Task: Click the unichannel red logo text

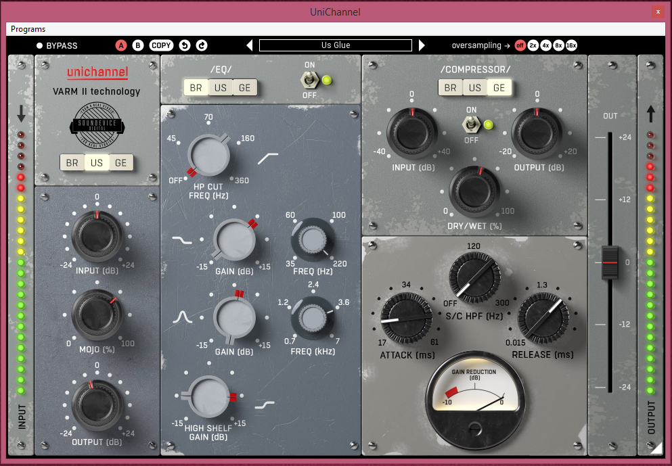Action: click(97, 72)
